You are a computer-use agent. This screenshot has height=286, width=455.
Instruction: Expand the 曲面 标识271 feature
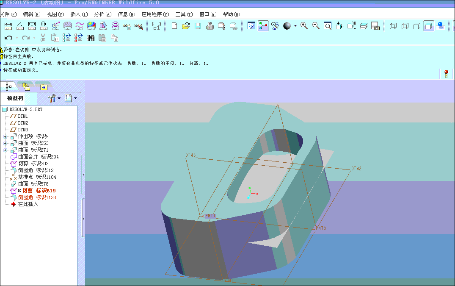[5, 150]
